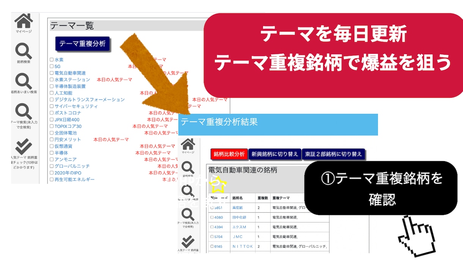Screen dimensions: 463x260
Task: Click the 重複テーマ column header
Action: pyautogui.click(x=281, y=198)
